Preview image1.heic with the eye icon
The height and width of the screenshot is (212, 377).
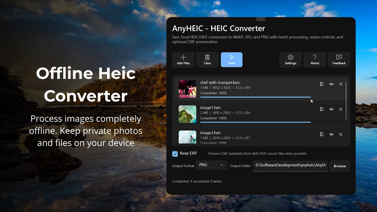click(x=331, y=109)
